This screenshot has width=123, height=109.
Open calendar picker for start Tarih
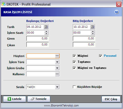[46, 27]
